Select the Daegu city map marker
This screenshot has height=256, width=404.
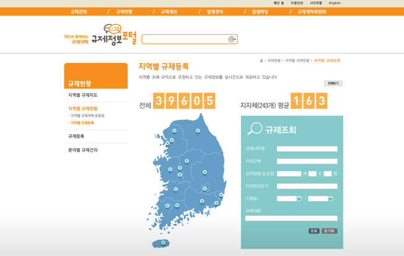click(204, 188)
